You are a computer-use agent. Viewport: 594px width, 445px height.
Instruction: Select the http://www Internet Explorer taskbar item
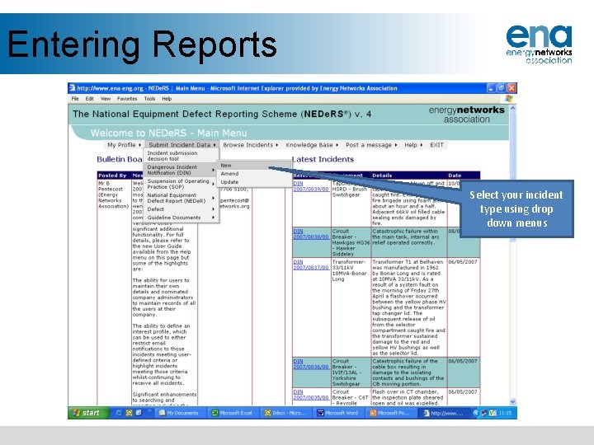pyautogui.click(x=444, y=413)
